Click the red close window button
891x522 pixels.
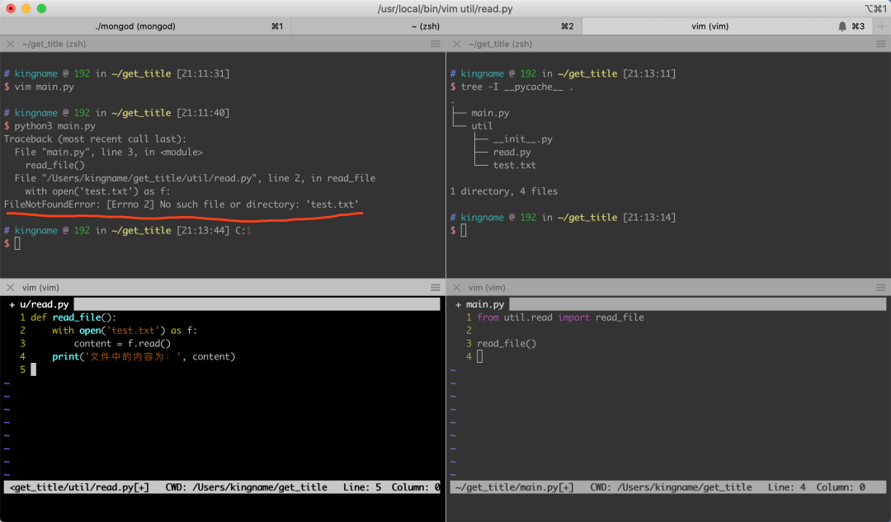pyautogui.click(x=11, y=8)
